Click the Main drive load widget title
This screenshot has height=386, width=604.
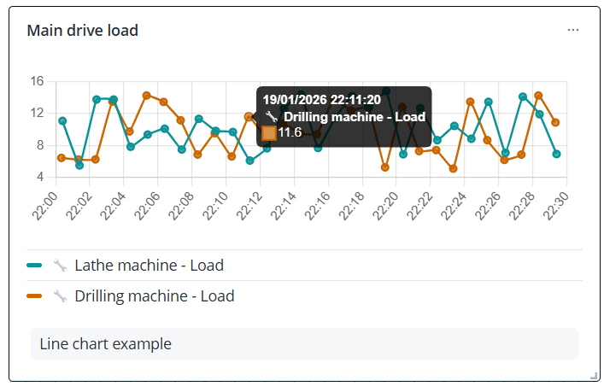82,31
